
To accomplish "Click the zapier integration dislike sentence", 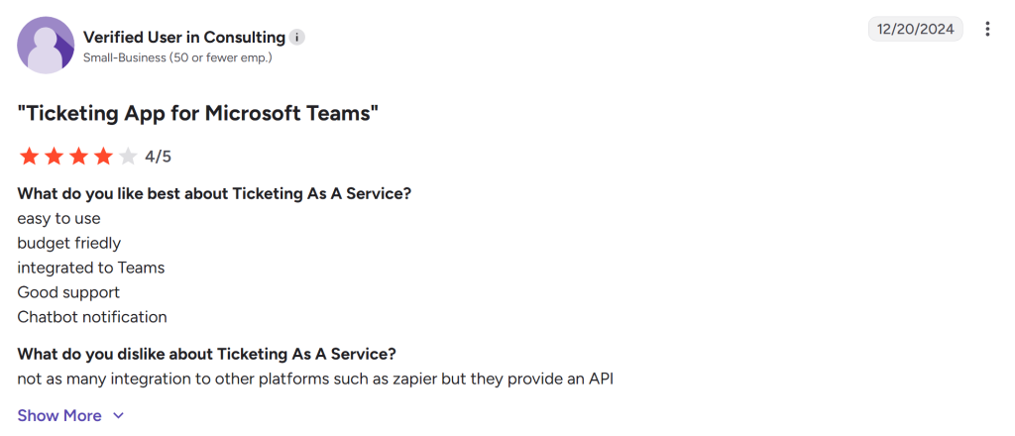I will click(x=315, y=380).
